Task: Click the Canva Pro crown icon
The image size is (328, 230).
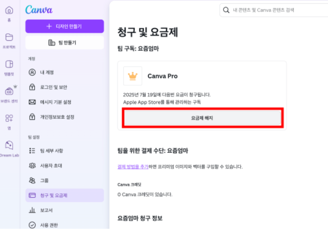Action: [133, 76]
